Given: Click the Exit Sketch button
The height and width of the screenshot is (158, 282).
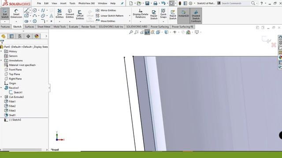Looking at the screenshot, I should [x=5, y=14].
